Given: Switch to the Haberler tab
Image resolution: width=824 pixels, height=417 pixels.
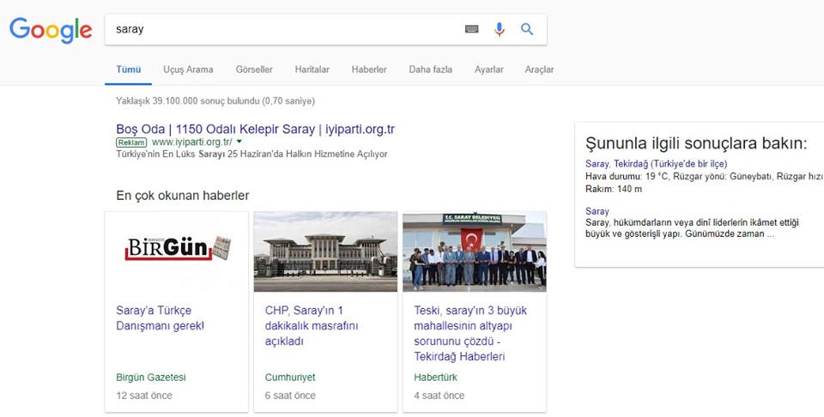Looking at the screenshot, I should coord(369,69).
